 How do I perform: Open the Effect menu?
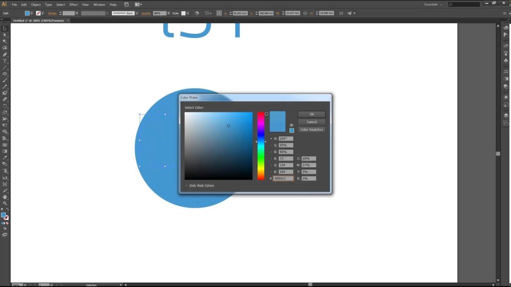pyautogui.click(x=73, y=4)
